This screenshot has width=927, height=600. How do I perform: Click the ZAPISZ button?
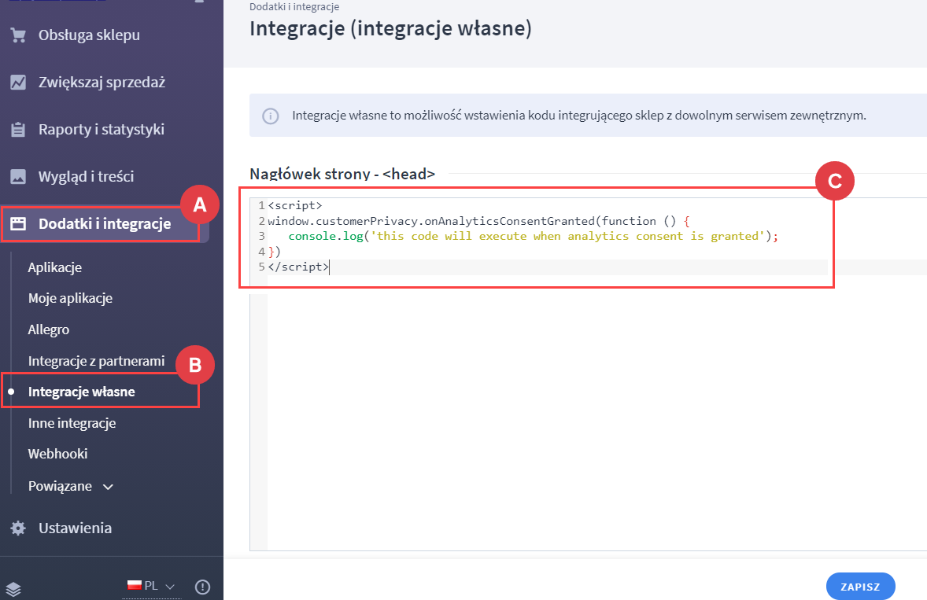(x=860, y=586)
